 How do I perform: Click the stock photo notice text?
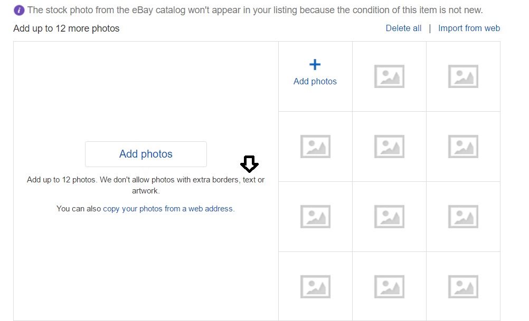[254, 10]
